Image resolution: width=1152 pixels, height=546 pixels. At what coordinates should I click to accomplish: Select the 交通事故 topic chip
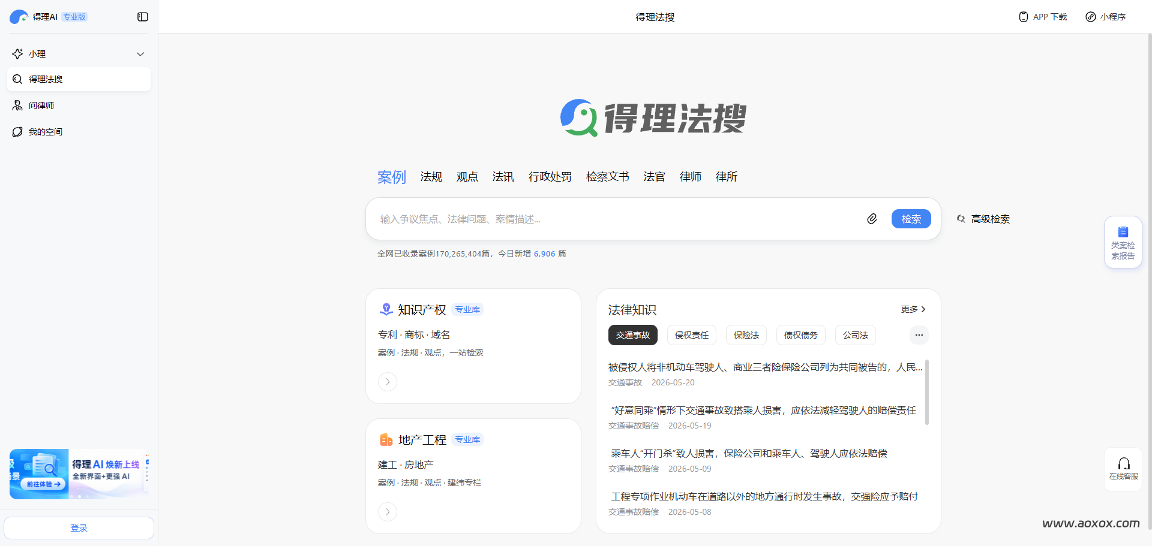(x=633, y=335)
